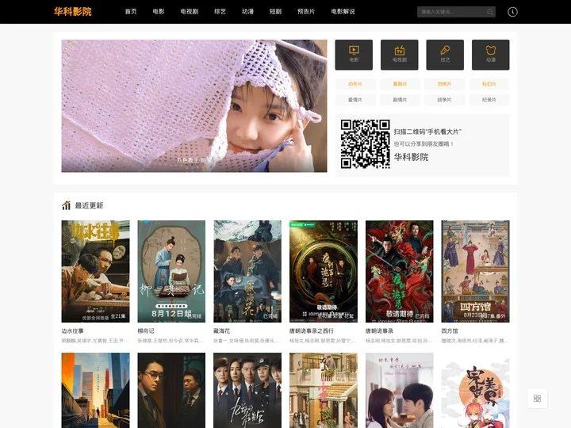
Task: Select the 剧情片 genre button
Action: pyautogui.click(x=400, y=100)
